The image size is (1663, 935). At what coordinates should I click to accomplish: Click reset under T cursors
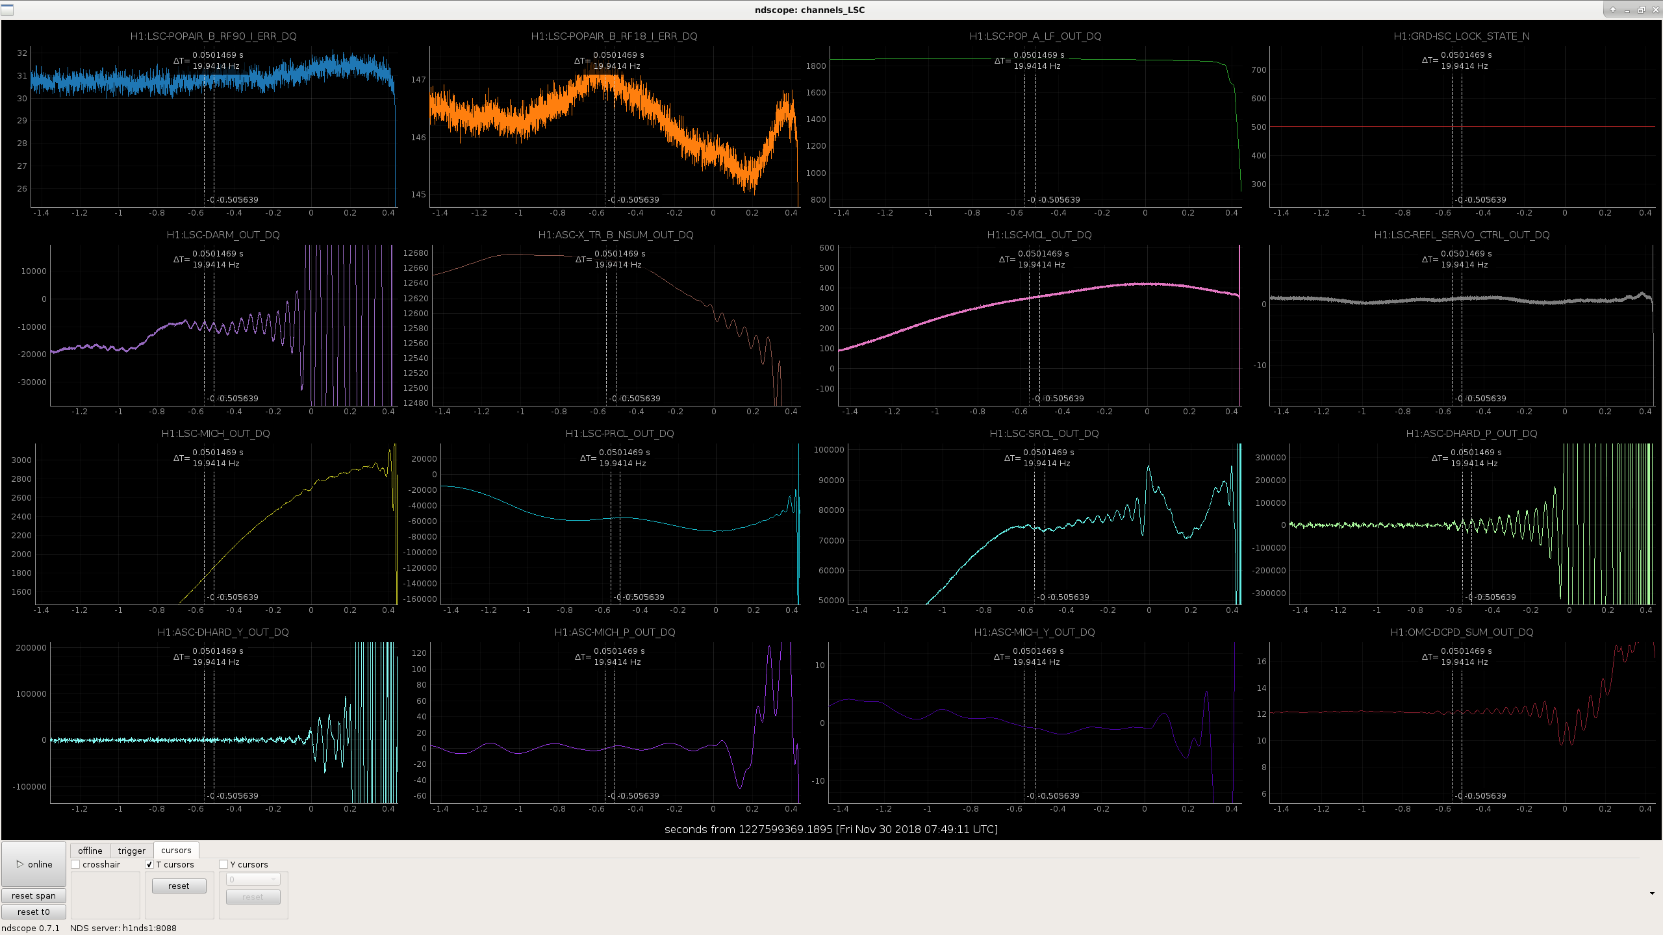(179, 886)
